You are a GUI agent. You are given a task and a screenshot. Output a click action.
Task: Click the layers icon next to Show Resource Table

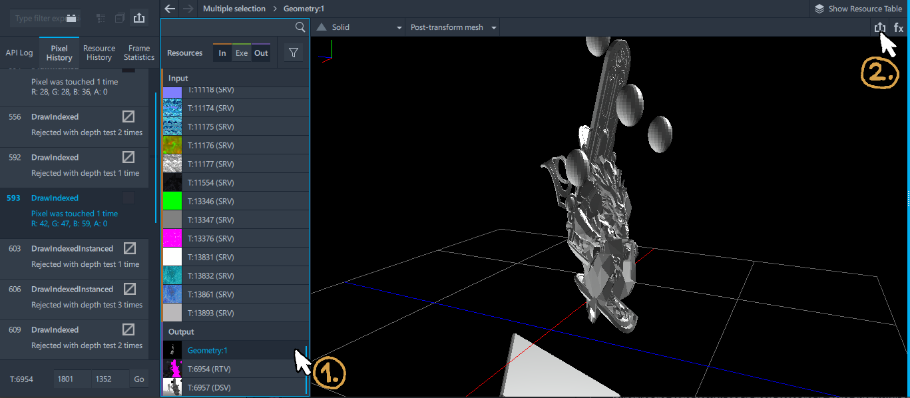click(x=819, y=9)
